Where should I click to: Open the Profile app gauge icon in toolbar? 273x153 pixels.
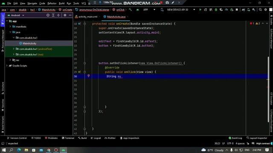tap(227, 10)
